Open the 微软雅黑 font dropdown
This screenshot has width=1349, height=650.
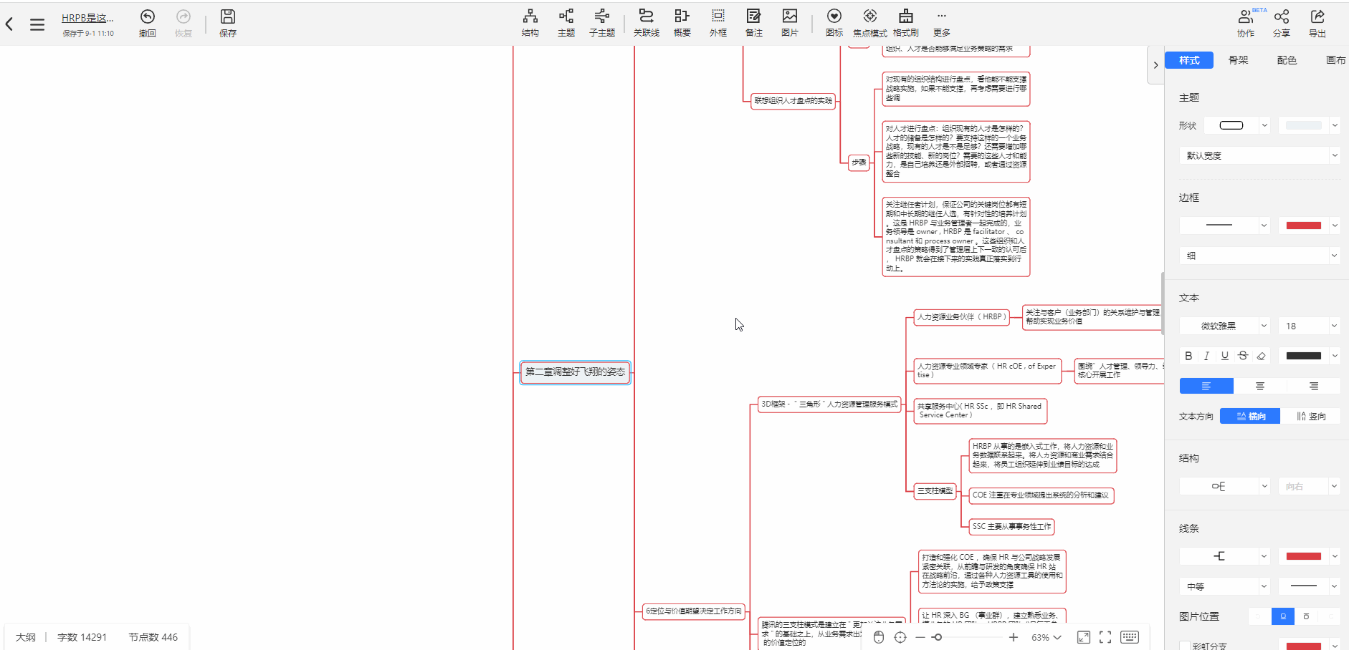coord(1224,326)
